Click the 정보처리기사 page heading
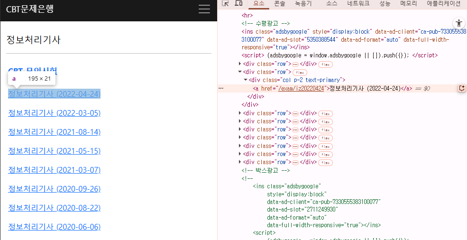467x240 pixels. 33,40
